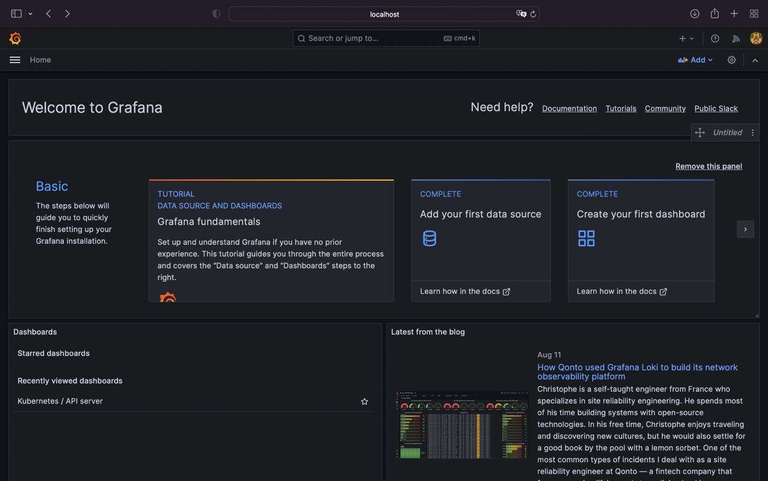
Task: Expand the Add dropdown button
Action: [x=695, y=60]
